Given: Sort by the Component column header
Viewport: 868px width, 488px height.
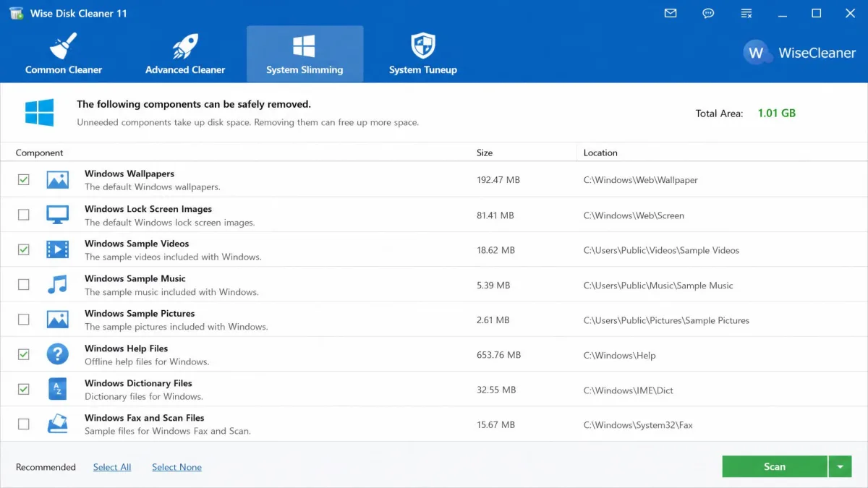Looking at the screenshot, I should point(39,153).
